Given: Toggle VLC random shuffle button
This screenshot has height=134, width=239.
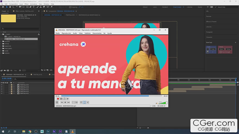Looking at the screenshot, I should (88, 102).
